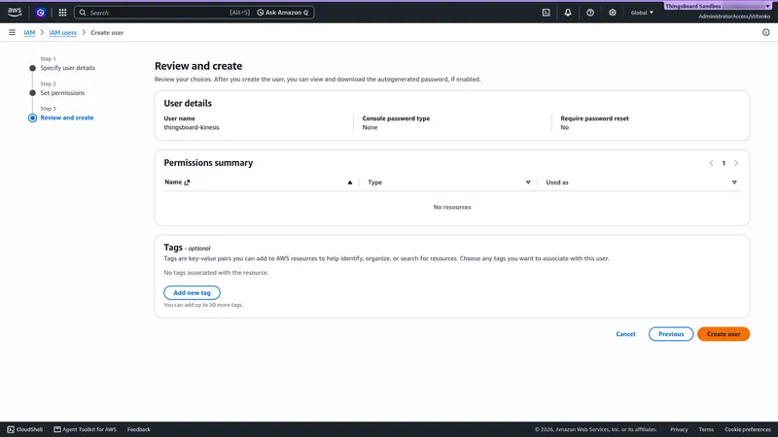This screenshot has height=437, width=778.
Task: Open the services grid menu icon
Action: (x=62, y=13)
